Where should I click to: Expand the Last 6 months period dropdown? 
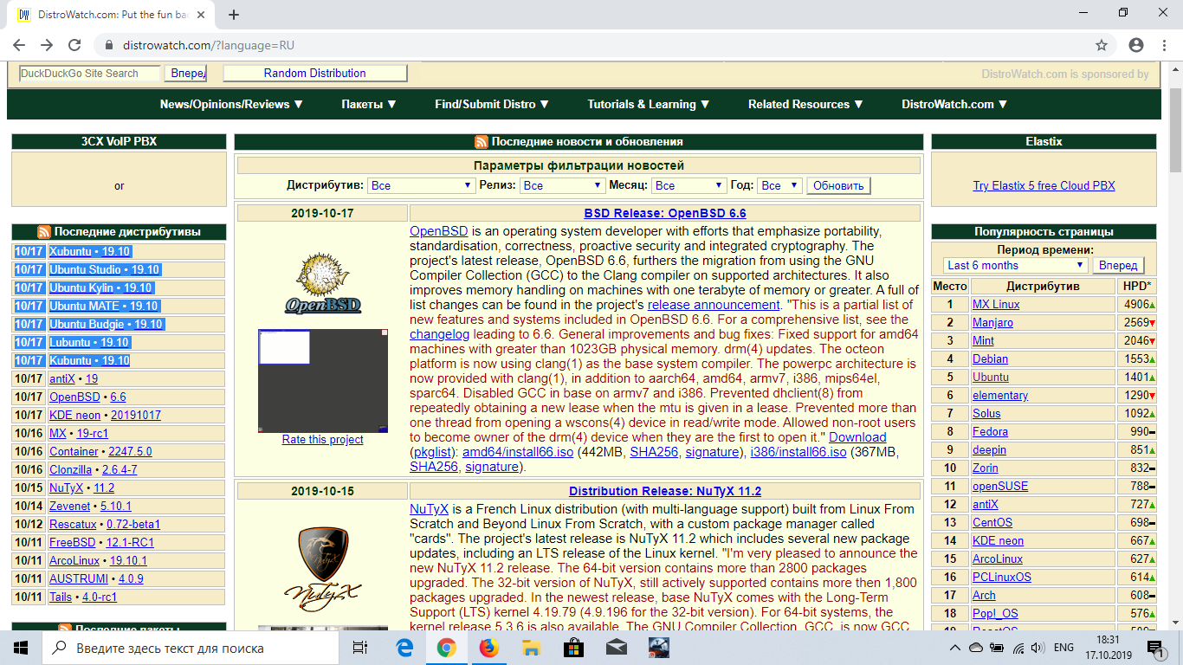coord(1015,265)
